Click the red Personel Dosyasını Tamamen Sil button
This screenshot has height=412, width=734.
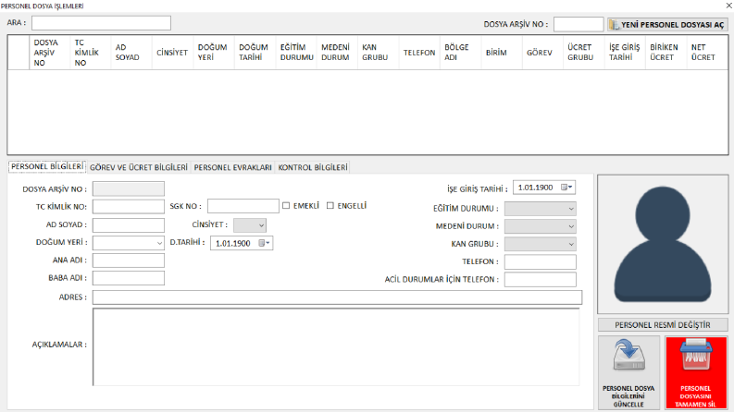point(696,373)
